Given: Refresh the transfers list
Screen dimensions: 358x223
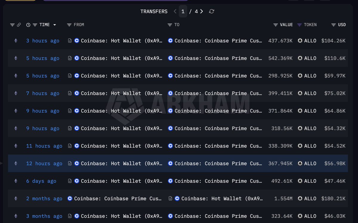Looking at the screenshot, I should click(x=212, y=11).
